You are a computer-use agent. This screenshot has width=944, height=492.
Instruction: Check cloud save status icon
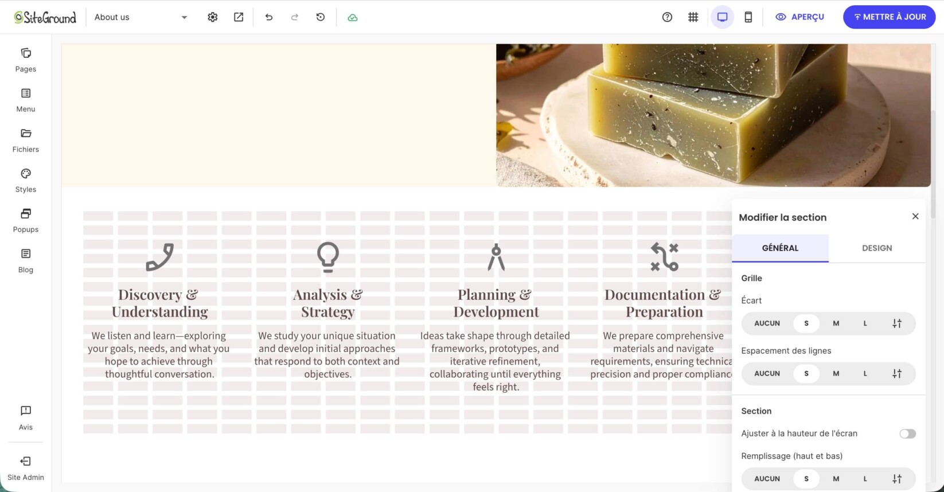[353, 18]
